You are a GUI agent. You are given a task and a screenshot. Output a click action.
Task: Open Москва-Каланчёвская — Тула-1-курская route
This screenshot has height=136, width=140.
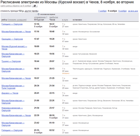pyautogui.click(x=13, y=87)
